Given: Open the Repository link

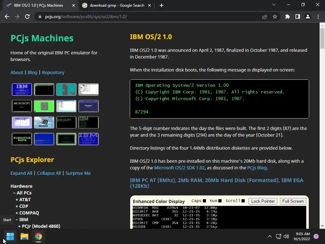Looking at the screenshot, I should point(53,72).
